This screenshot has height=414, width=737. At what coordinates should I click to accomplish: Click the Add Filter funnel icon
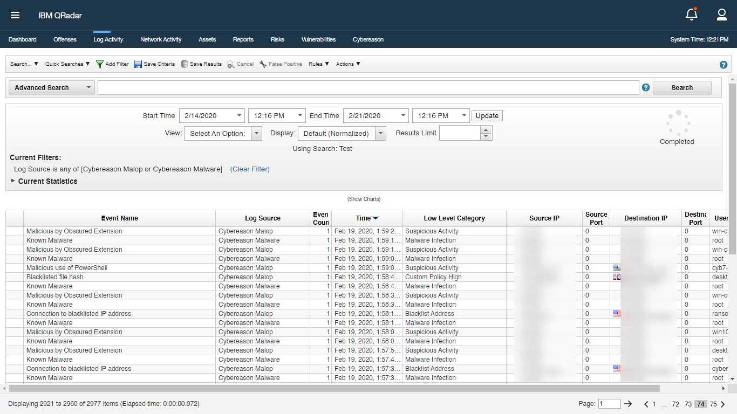tap(100, 64)
